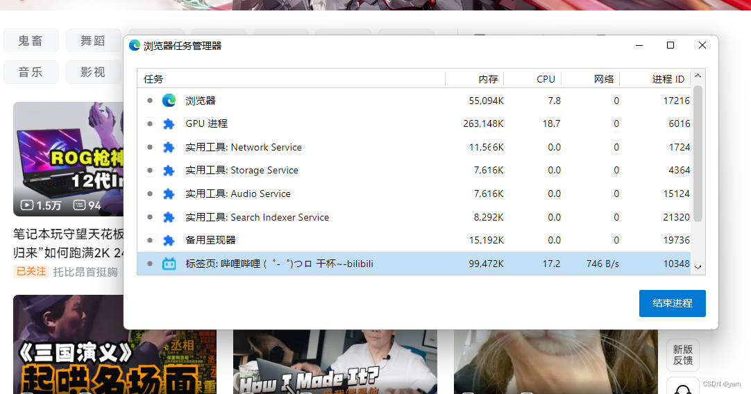Viewport: 751px width, 394px height.
Task: Click the headset support icon below 新版反馈
Action: (683, 388)
